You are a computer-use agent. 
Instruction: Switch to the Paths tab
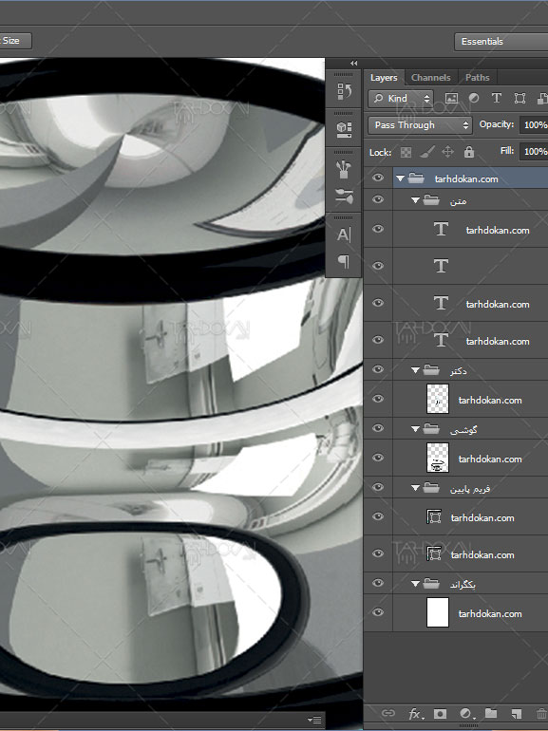coord(477,78)
